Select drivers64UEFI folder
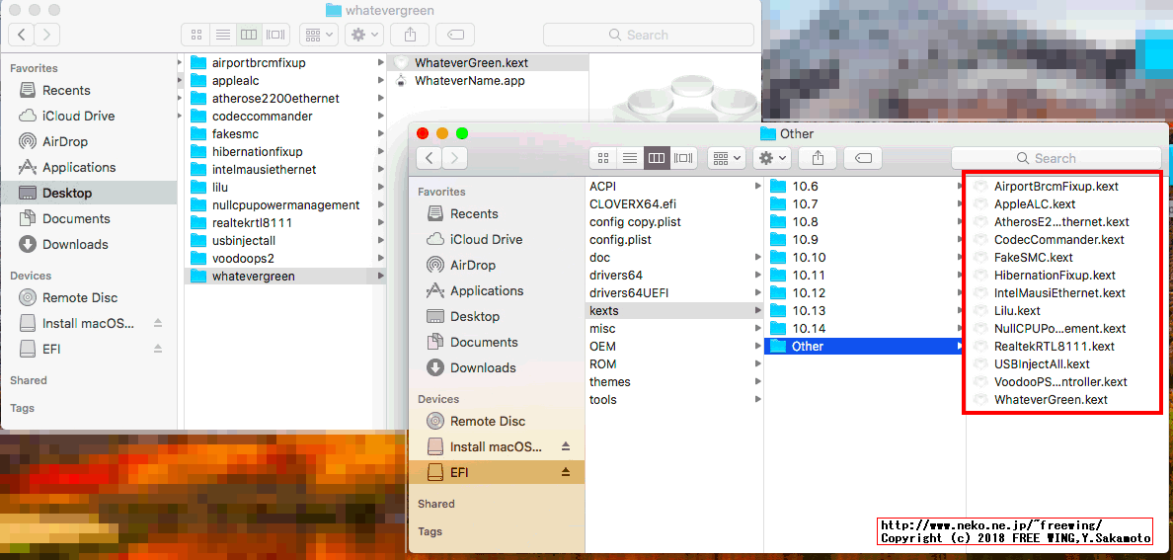The height and width of the screenshot is (560, 1173). [x=674, y=292]
